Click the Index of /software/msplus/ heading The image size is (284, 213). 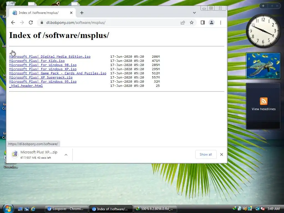(59, 35)
